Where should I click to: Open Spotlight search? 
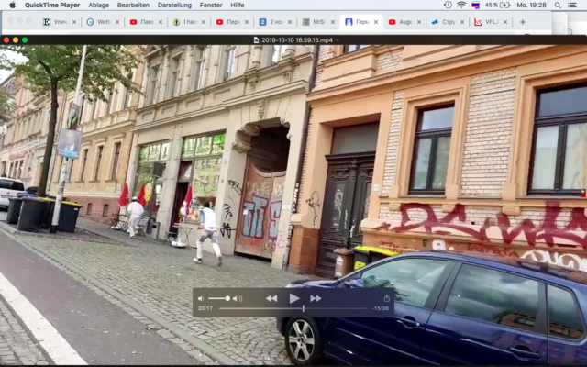558,5
